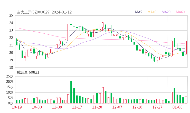
Task: Select the tall red candlestick reaching near 24 in mid-November
Action: [68, 32]
